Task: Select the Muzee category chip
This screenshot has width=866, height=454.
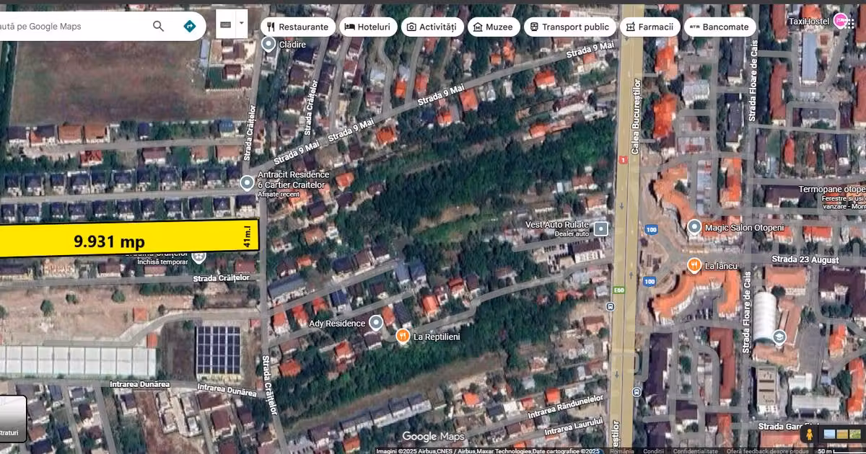Action: click(x=494, y=27)
